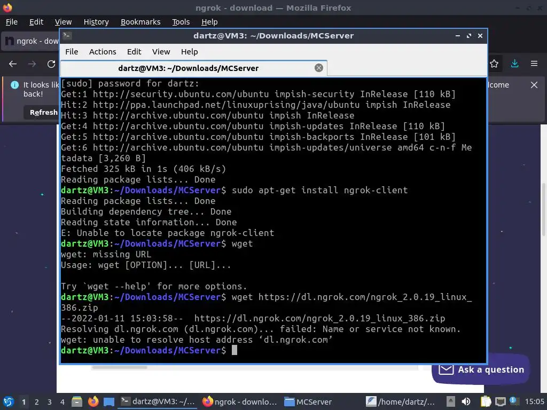Open the terminal Actions menu
547x410 pixels.
103,52
